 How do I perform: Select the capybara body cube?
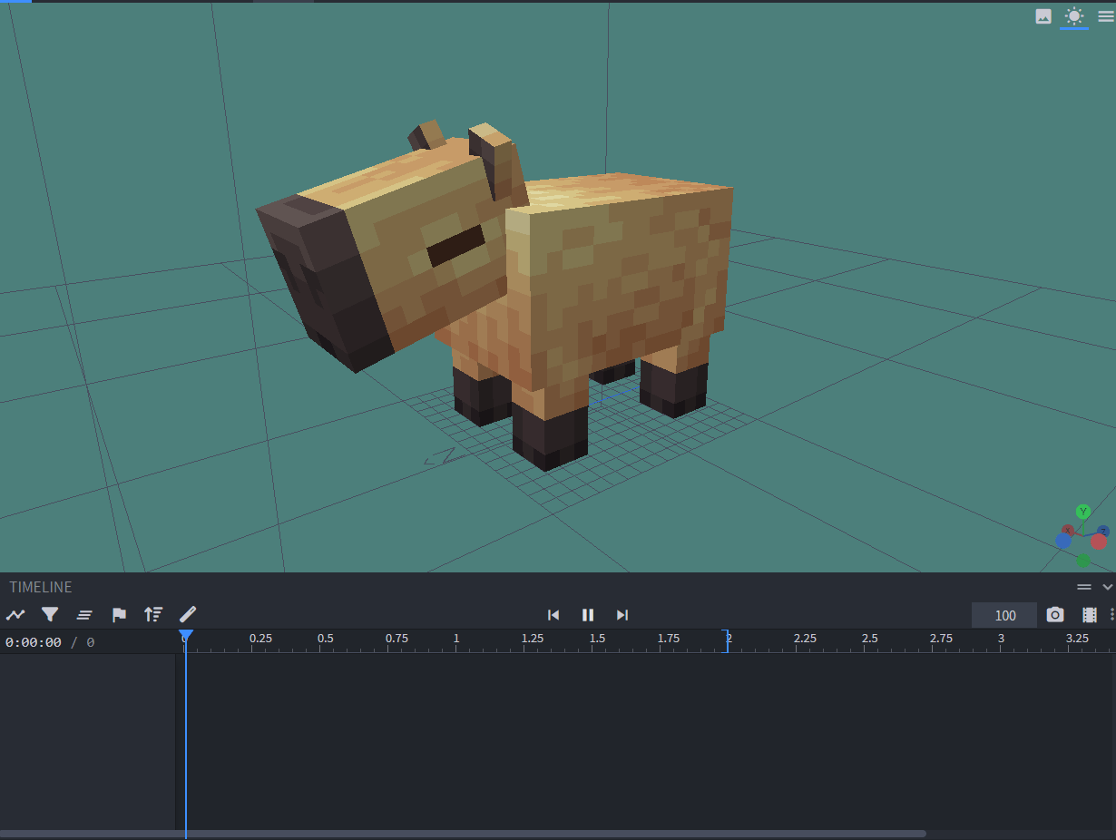(626, 272)
